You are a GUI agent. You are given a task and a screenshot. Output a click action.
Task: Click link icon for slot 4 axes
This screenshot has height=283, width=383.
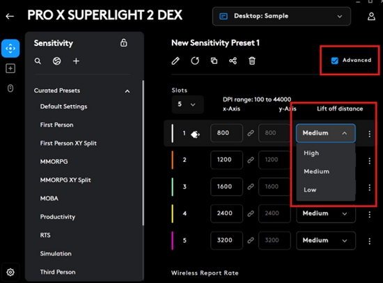[251, 213]
